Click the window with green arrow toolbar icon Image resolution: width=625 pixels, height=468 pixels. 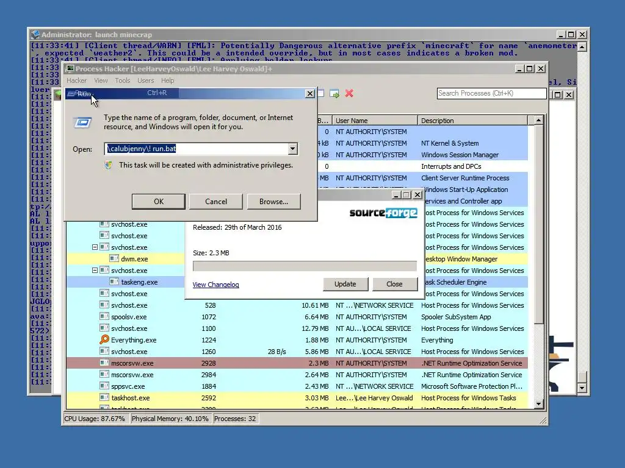coord(334,93)
